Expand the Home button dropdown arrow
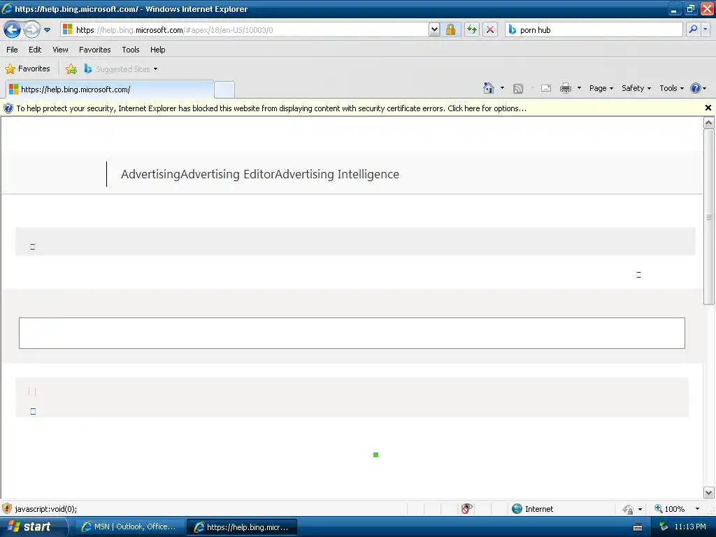 502,88
